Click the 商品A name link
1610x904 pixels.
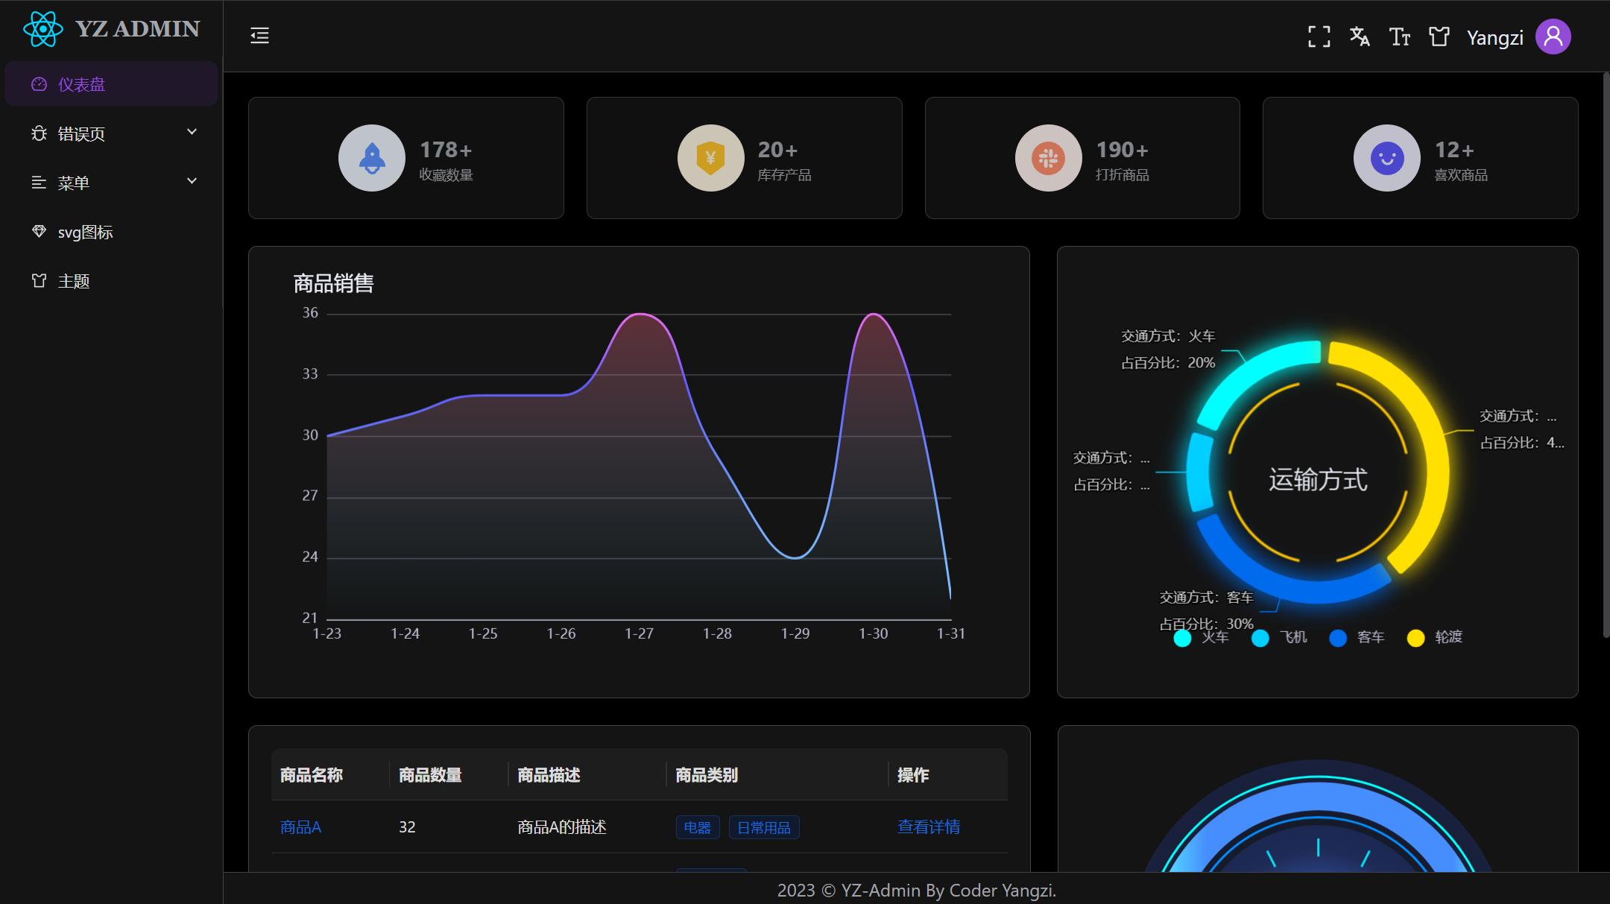point(300,826)
